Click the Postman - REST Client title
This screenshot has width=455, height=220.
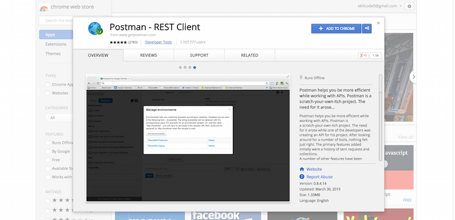tap(155, 27)
